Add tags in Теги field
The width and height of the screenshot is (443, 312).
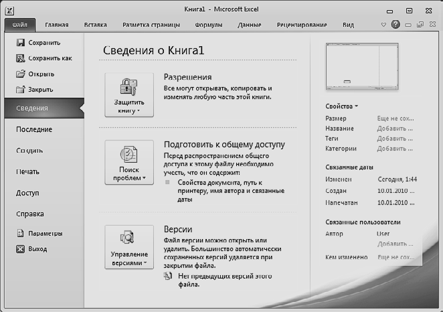click(x=395, y=139)
